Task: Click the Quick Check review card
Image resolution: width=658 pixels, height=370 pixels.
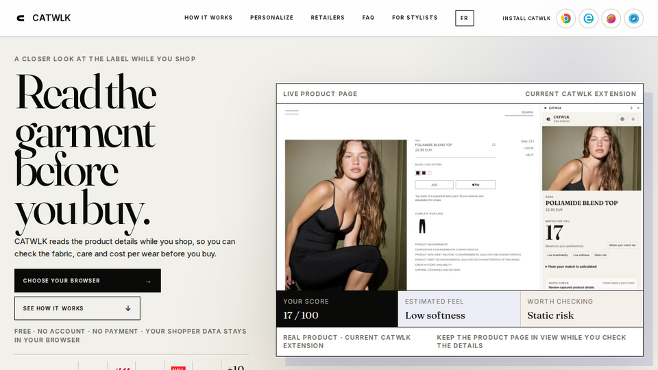Action: pyautogui.click(x=592, y=284)
